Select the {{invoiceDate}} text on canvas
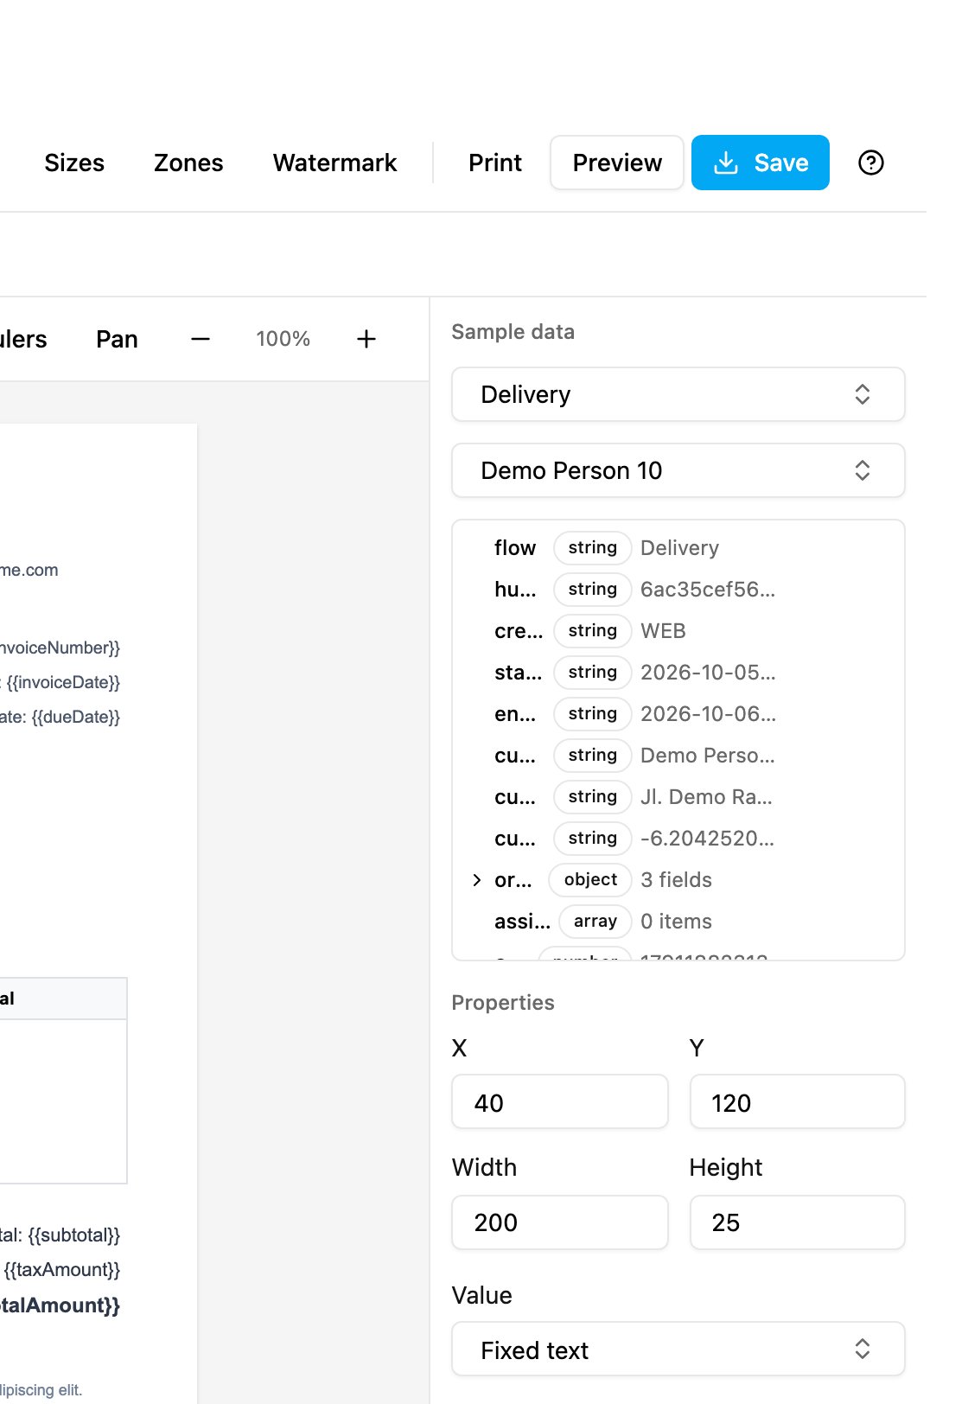968x1404 pixels. [63, 682]
